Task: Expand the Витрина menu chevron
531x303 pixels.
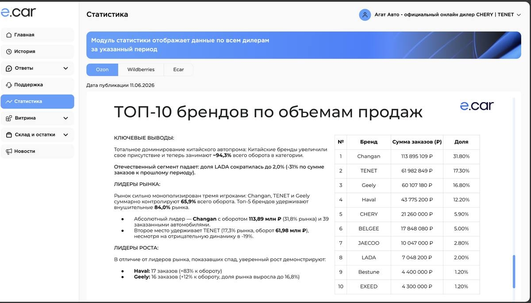Action: tap(65, 118)
